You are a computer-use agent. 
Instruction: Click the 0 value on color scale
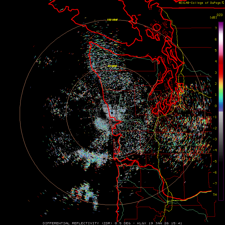216,106
